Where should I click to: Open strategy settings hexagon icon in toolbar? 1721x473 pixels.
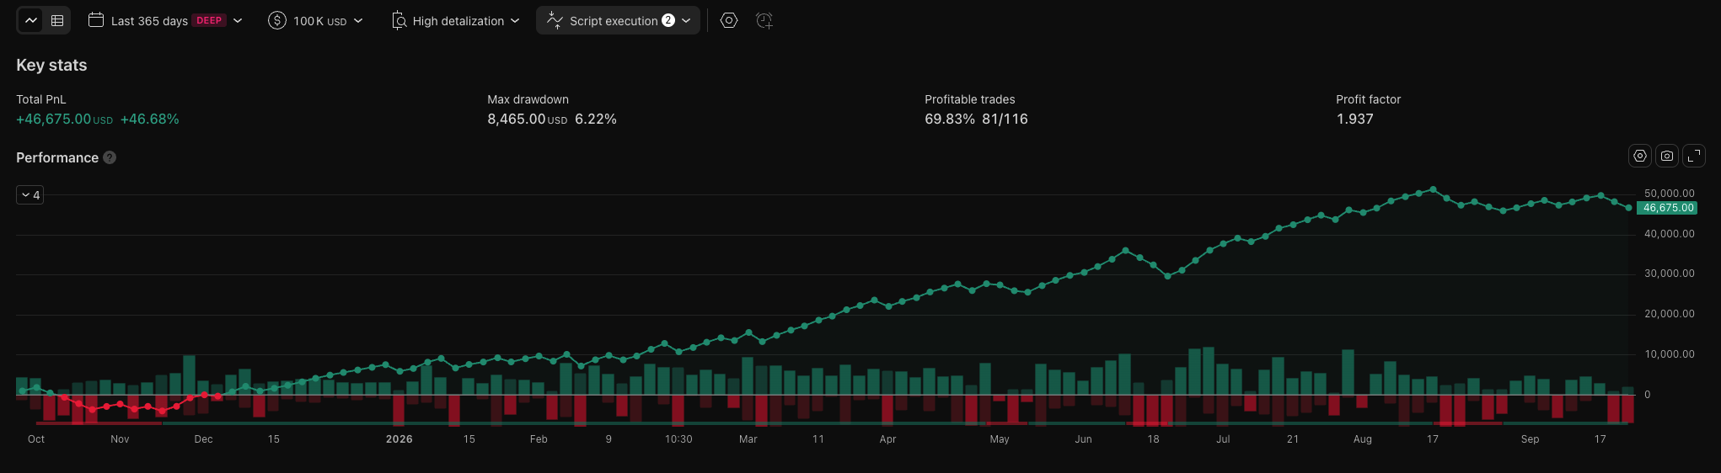[x=729, y=20]
